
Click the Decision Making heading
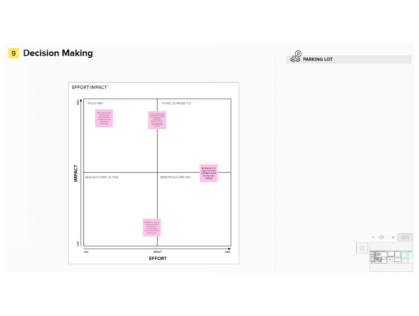click(58, 53)
